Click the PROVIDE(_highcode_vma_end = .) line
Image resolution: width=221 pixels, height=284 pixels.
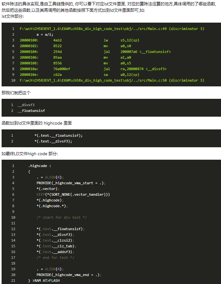69,275
